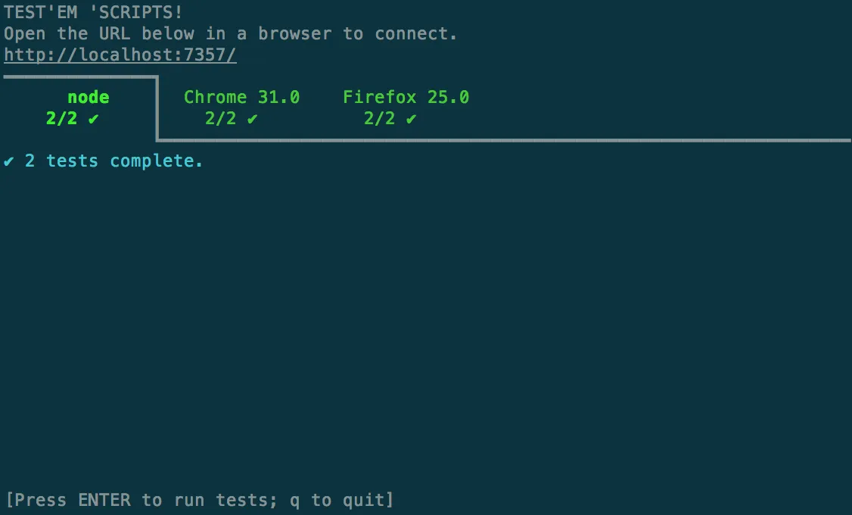Switch to the Chrome 31.0 tab

[241, 97]
